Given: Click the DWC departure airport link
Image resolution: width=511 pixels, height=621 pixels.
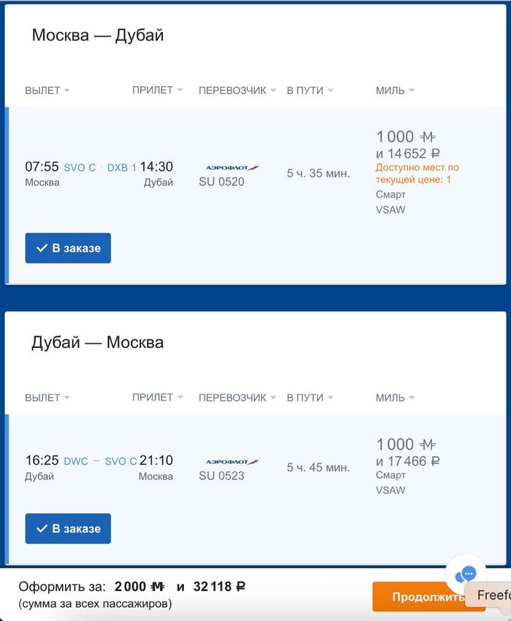Looking at the screenshot, I should (76, 461).
